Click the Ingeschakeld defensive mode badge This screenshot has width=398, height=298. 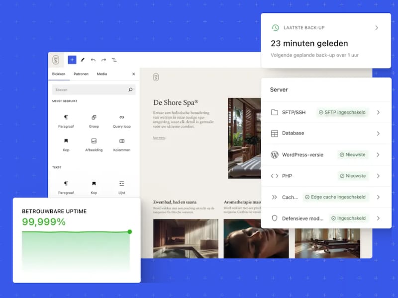pyautogui.click(x=349, y=218)
